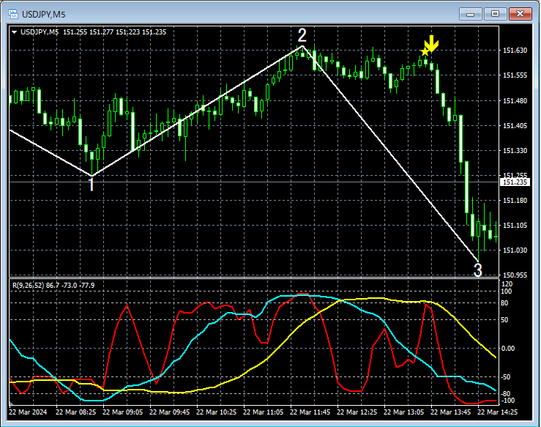Select the zigzag point labeled 3

pos(477,270)
